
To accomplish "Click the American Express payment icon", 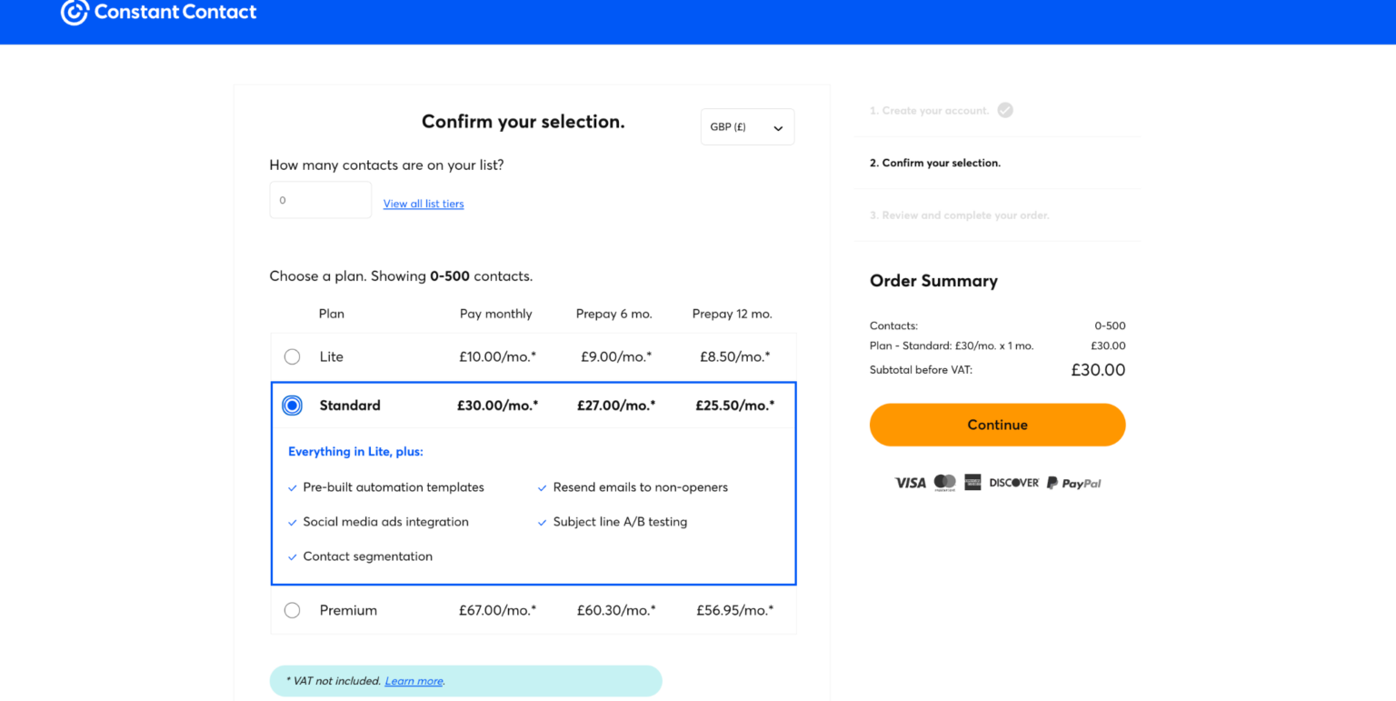I will [972, 482].
